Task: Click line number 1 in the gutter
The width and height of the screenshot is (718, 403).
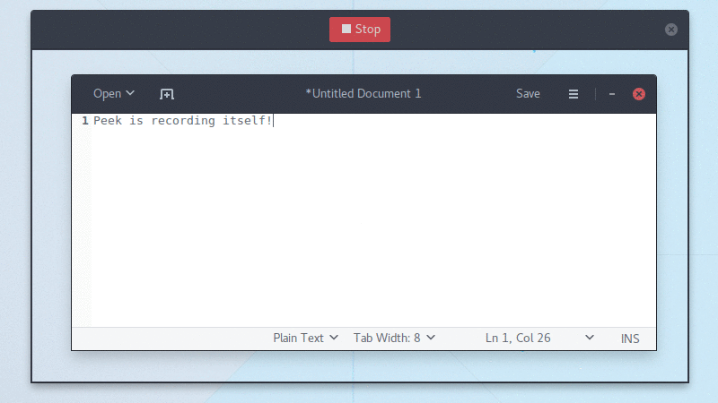Action: (x=85, y=121)
